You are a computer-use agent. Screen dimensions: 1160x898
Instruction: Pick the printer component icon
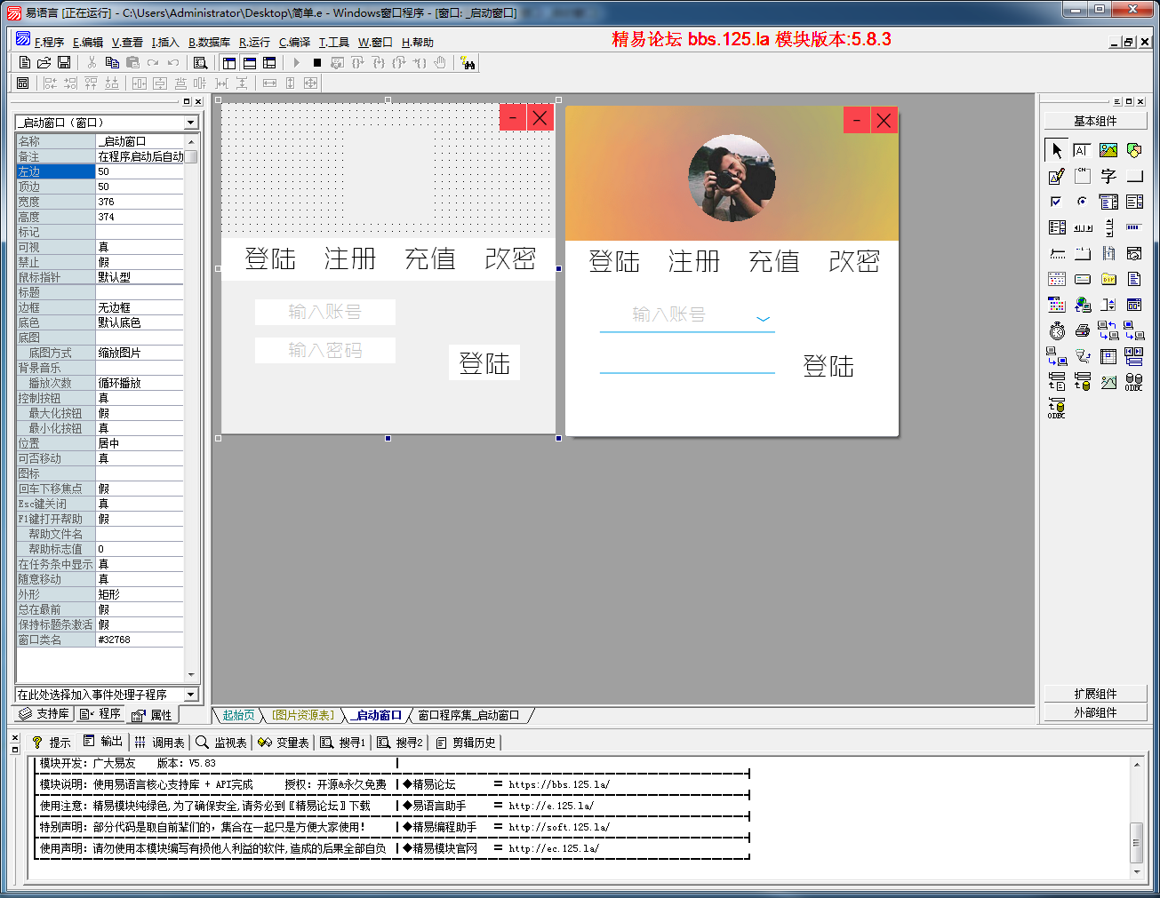1082,331
